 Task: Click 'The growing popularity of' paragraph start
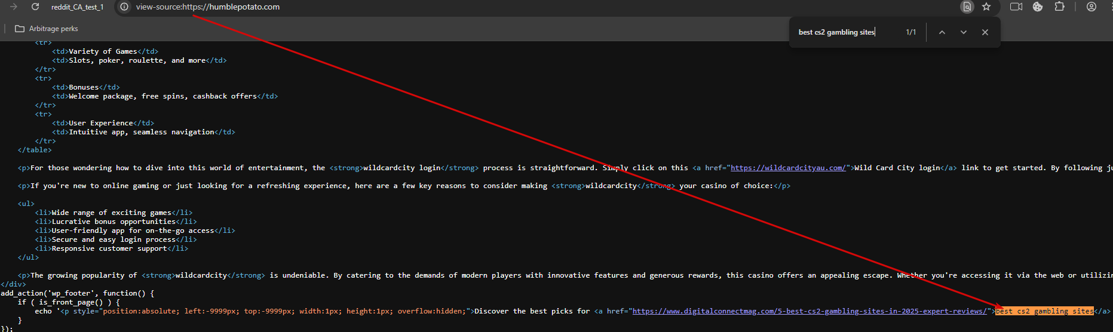pyautogui.click(x=84, y=275)
